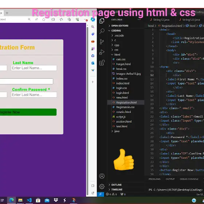
Task: Open Mail app from taskbar
Action: tap(47, 200)
